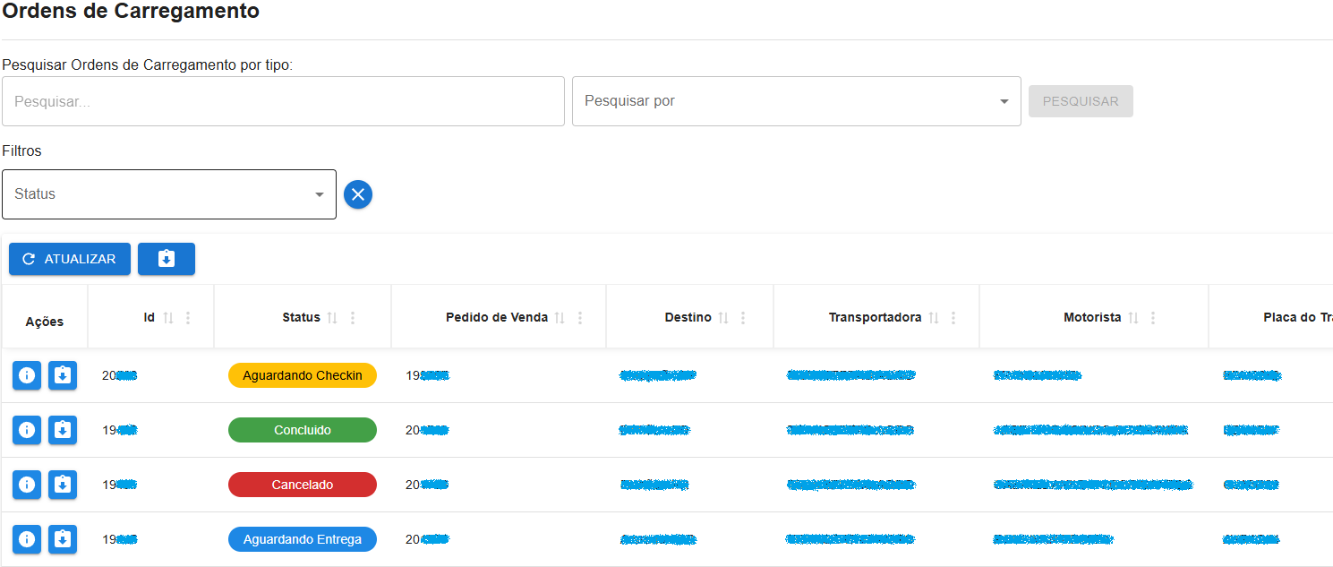Click the download icon on the Concluido row
Screen dimensions: 1333x567
(62, 430)
